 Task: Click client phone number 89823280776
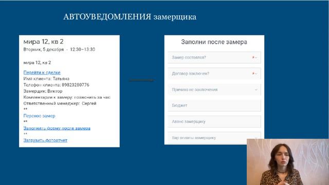pos(76,85)
